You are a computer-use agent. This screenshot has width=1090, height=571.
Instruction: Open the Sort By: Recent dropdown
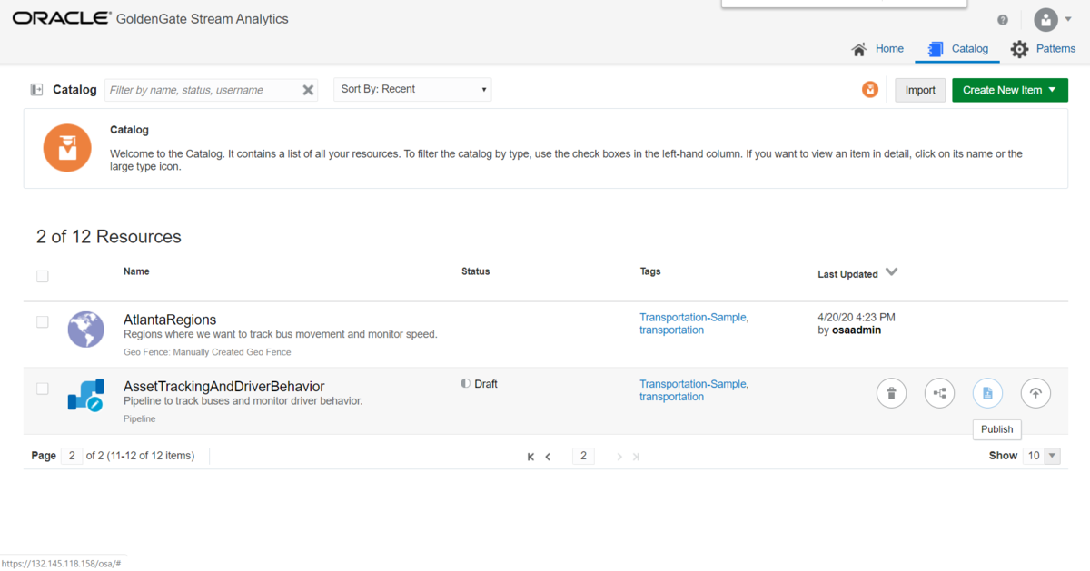(412, 89)
